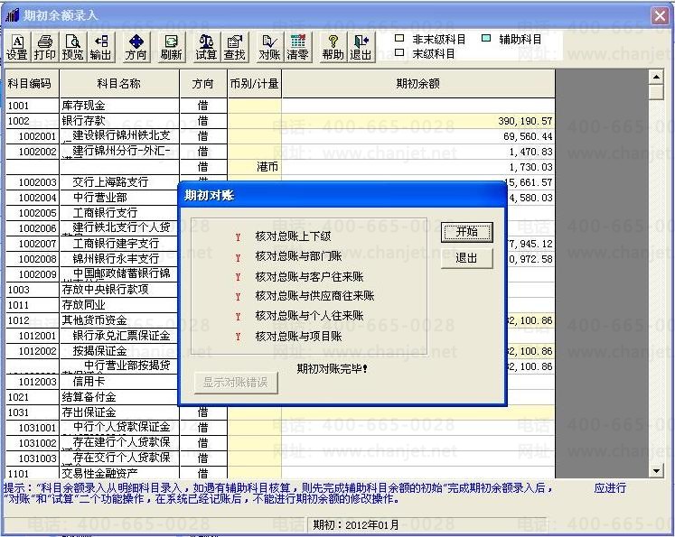The image size is (675, 537).
Task: Click the 核对总账与个人往来账 check item
Action: [x=309, y=316]
